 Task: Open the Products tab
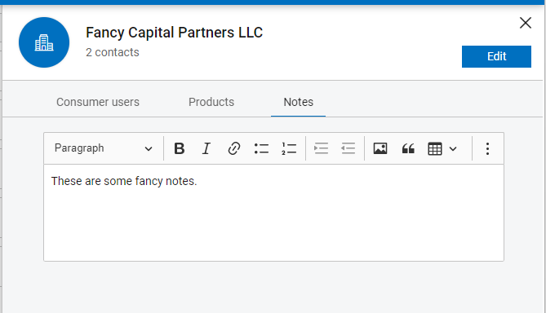(x=211, y=102)
